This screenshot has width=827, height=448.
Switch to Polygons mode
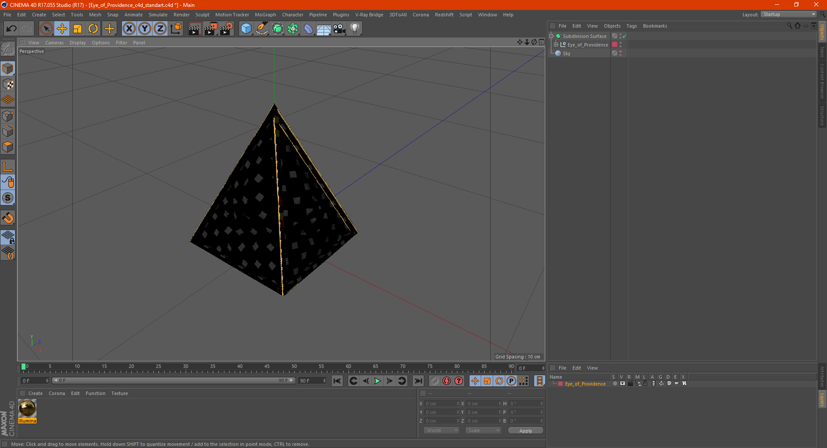pyautogui.click(x=8, y=147)
